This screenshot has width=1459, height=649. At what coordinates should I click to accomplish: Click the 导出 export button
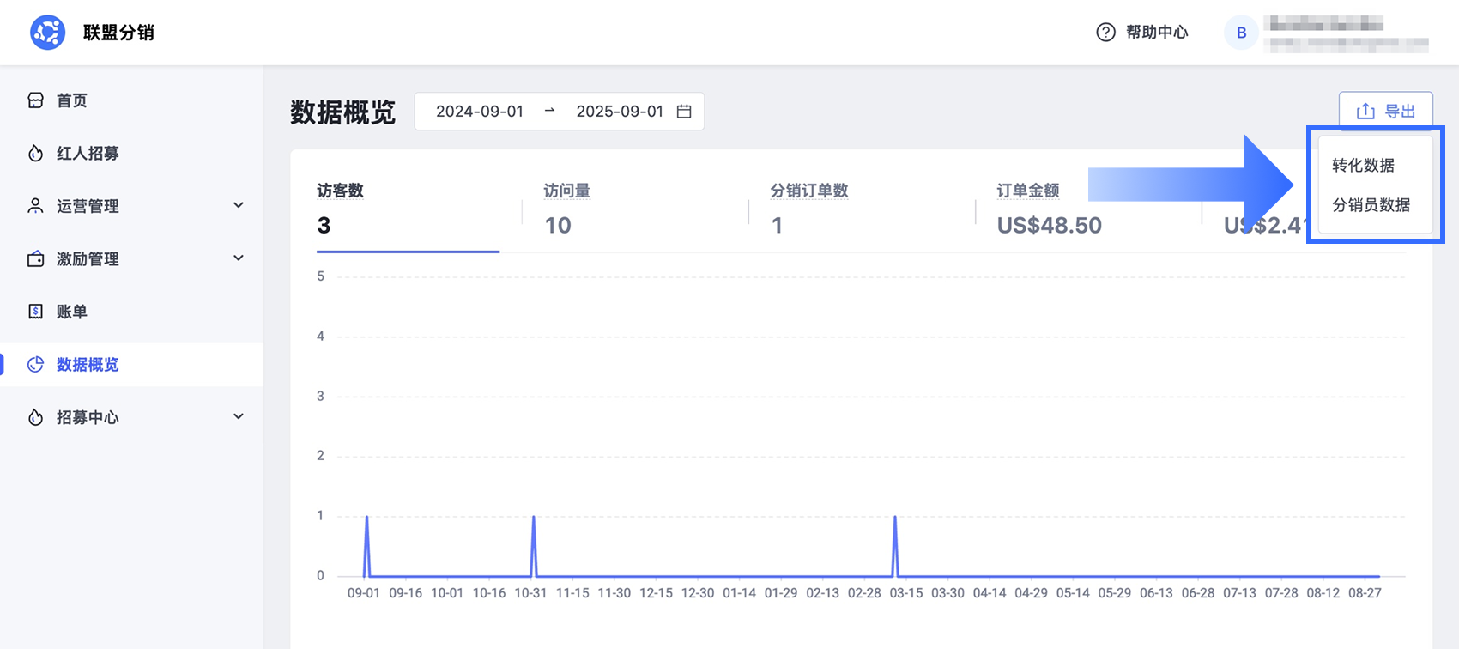pyautogui.click(x=1386, y=111)
